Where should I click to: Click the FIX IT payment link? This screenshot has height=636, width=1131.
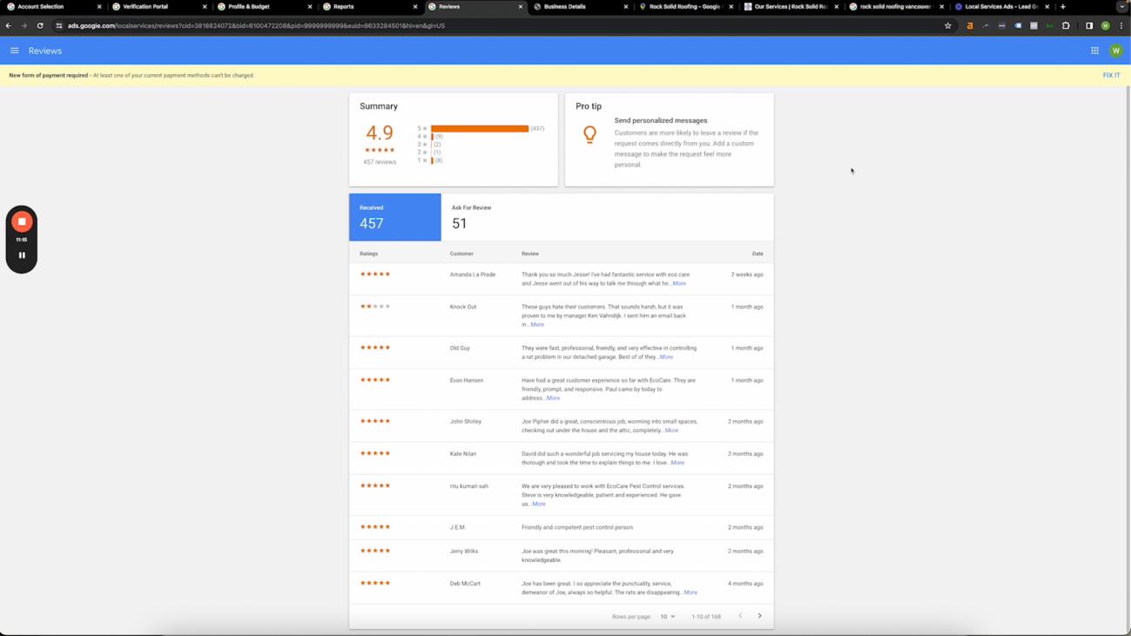click(x=1111, y=76)
